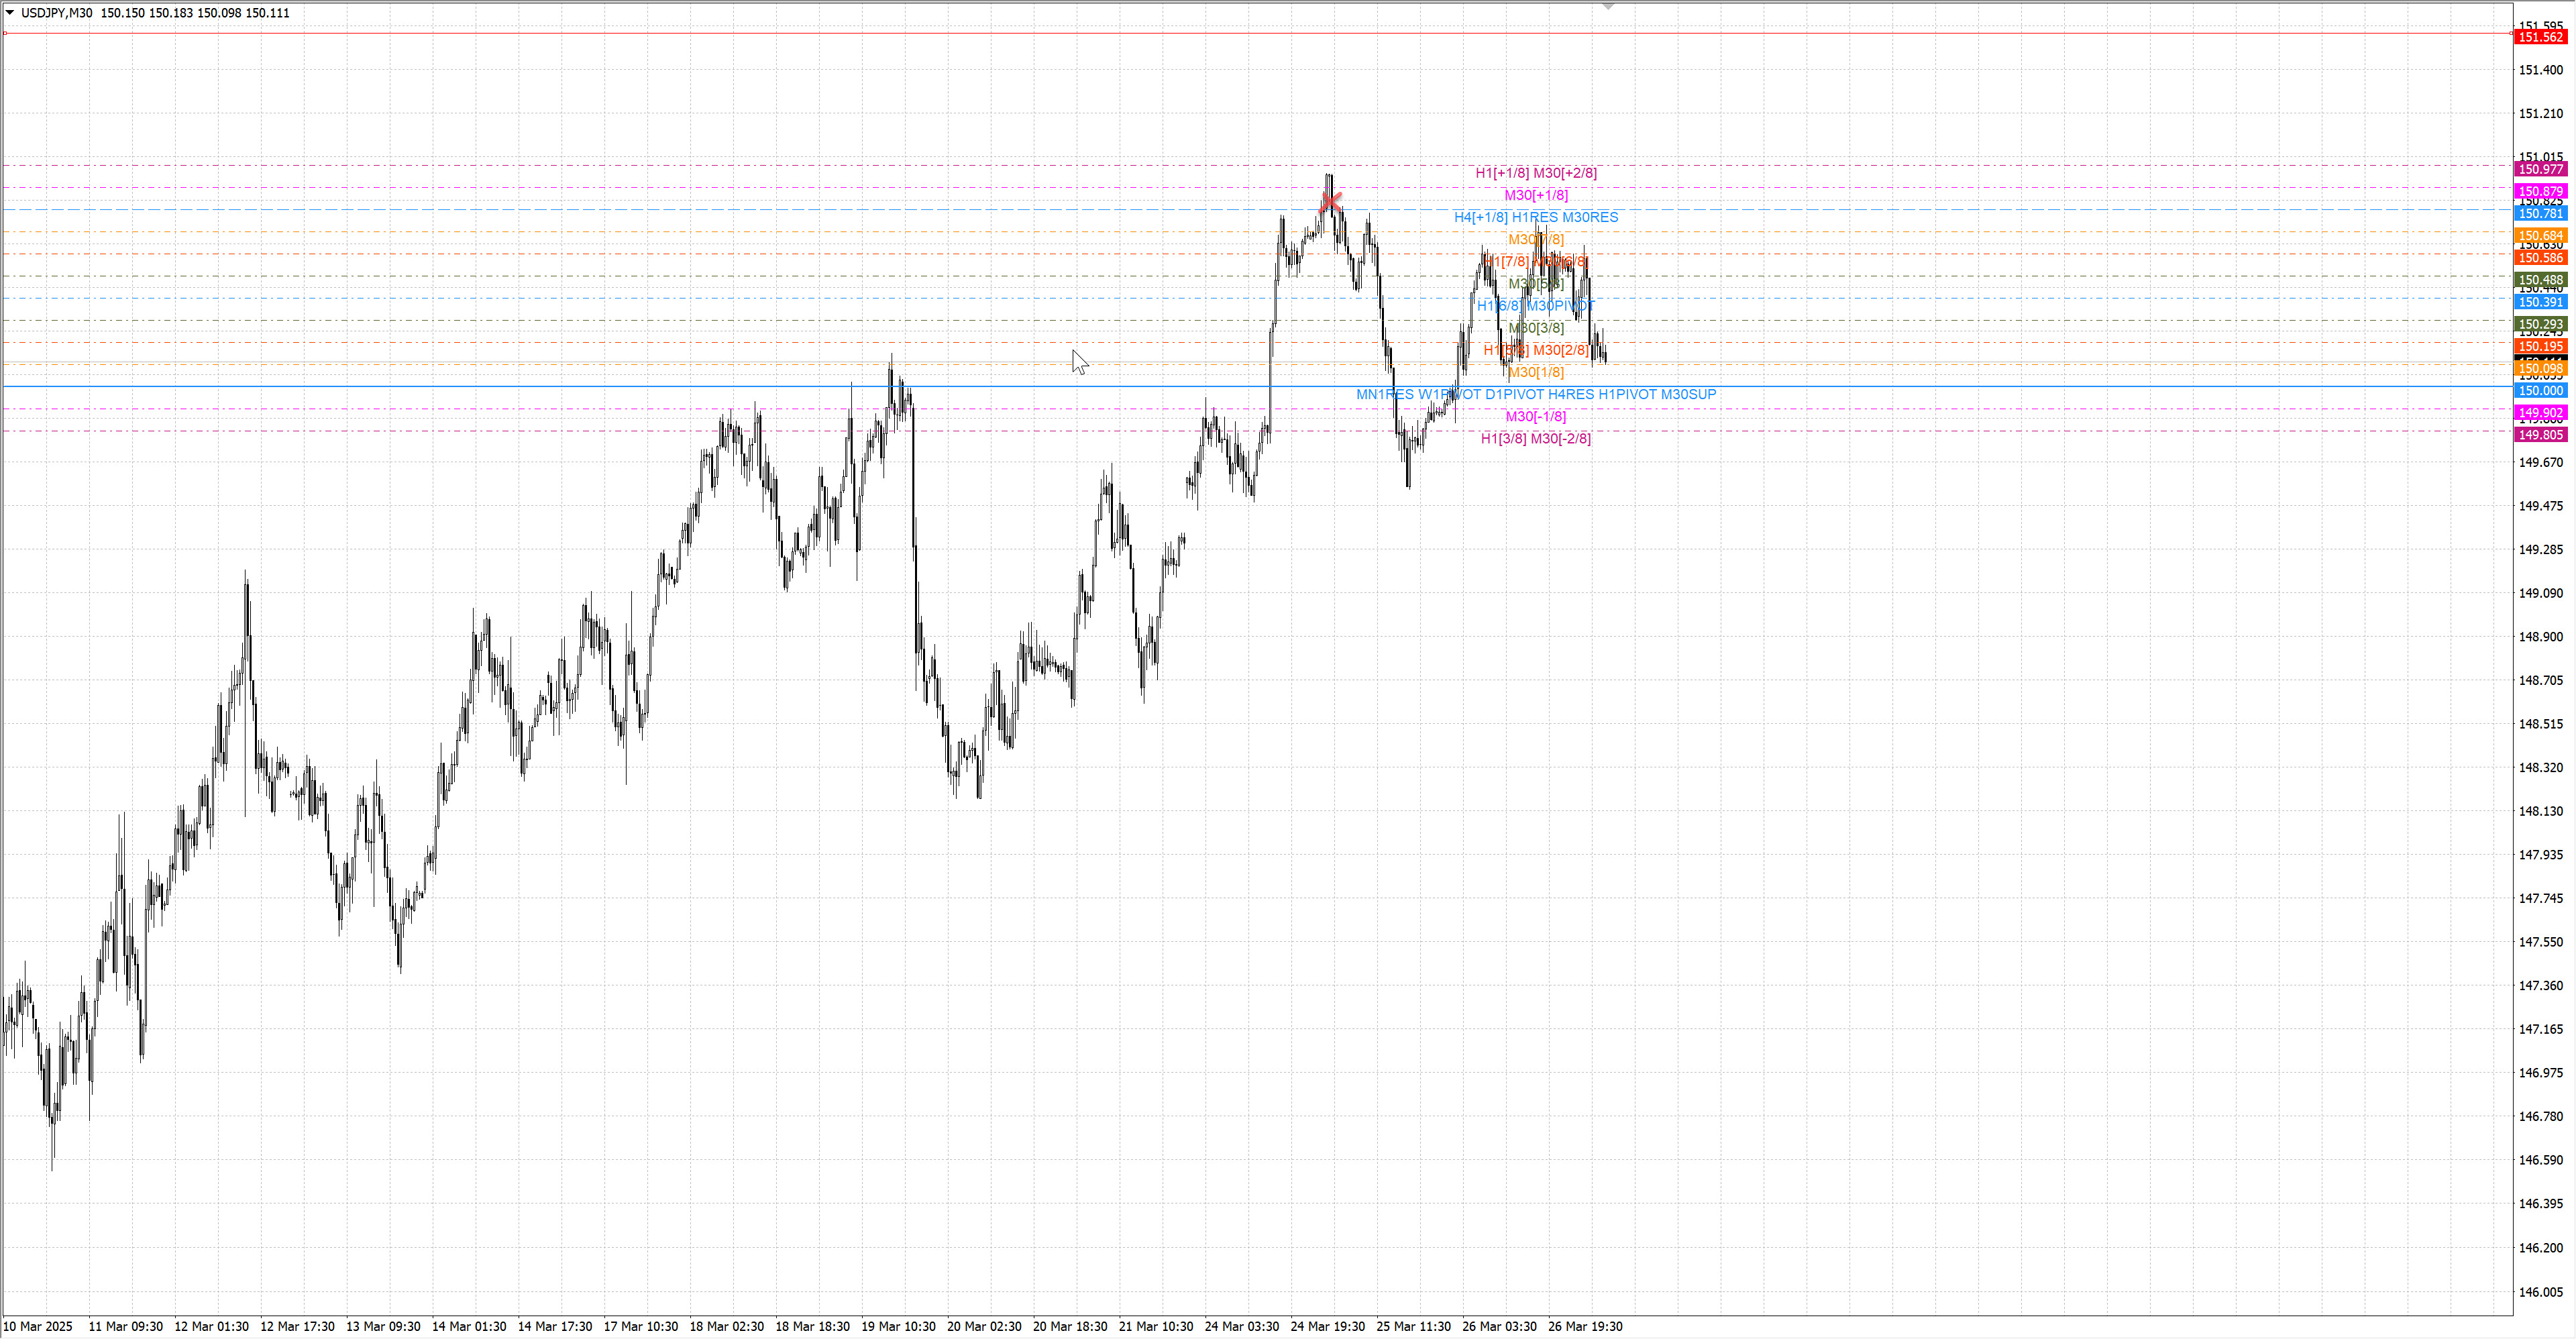Select the M30[+1/8] level label
Image resolution: width=2576 pixels, height=1339 pixels.
(x=1535, y=195)
